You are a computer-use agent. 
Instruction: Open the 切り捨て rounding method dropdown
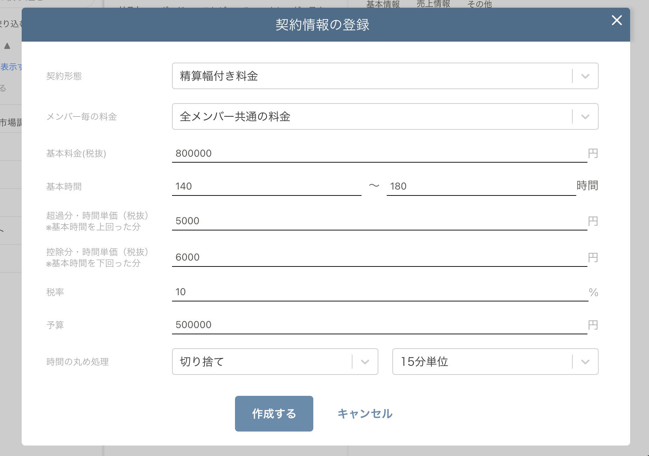point(262,362)
